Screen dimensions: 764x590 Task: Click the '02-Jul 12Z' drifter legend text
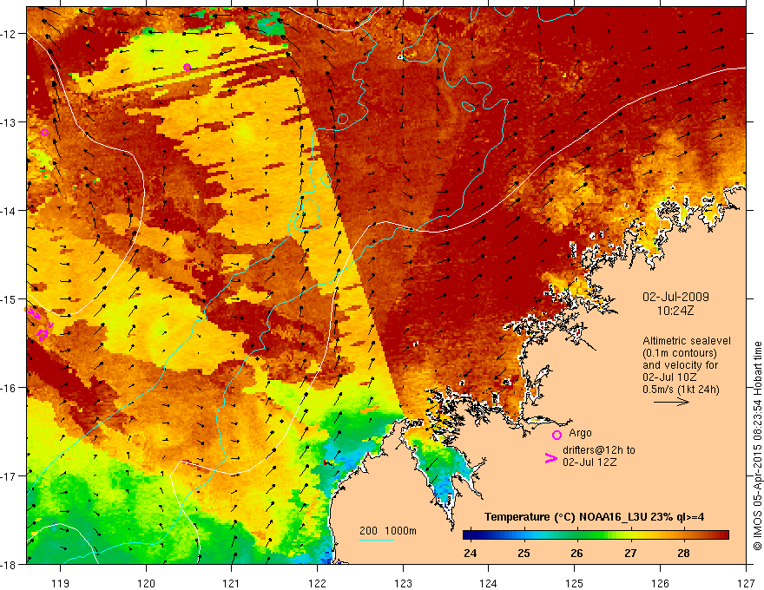coord(589,462)
